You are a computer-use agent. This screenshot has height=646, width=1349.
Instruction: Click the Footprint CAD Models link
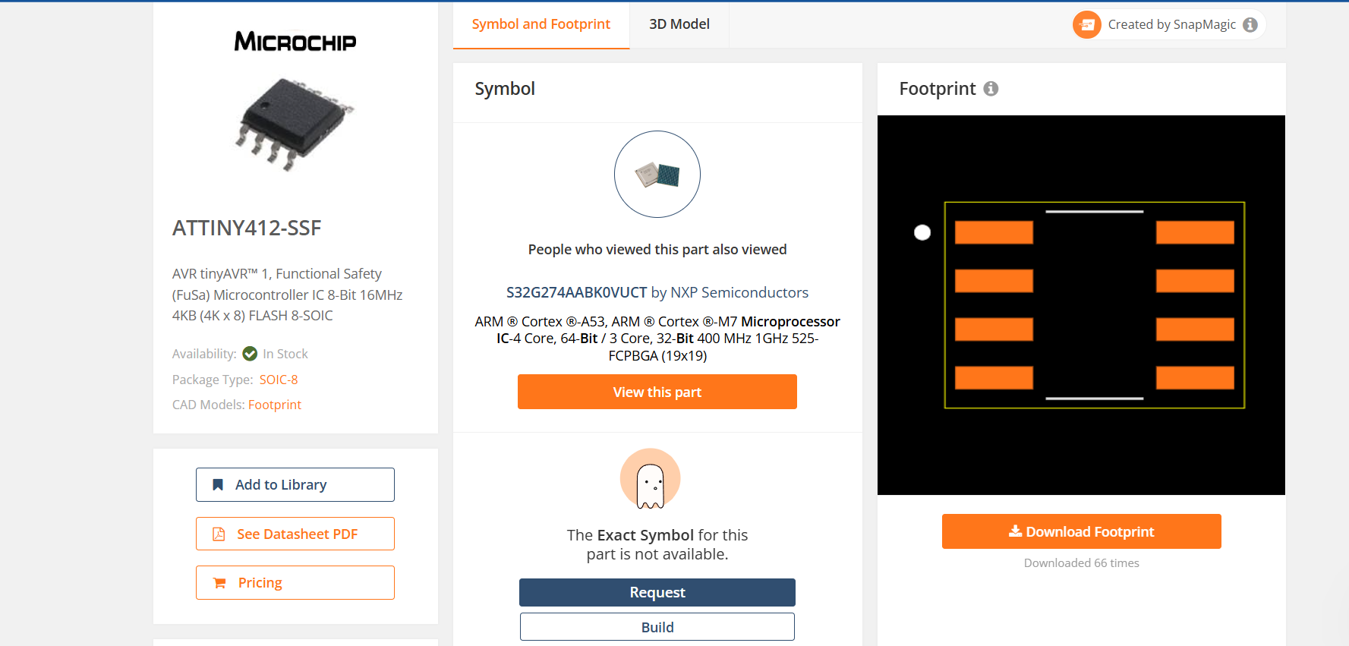point(275,405)
